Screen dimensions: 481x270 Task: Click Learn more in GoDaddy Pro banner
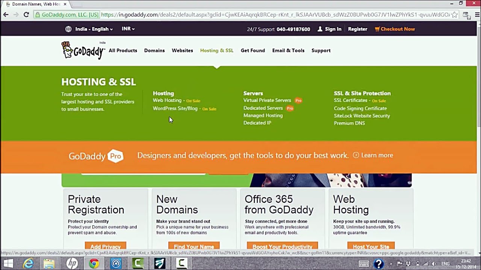377,155
